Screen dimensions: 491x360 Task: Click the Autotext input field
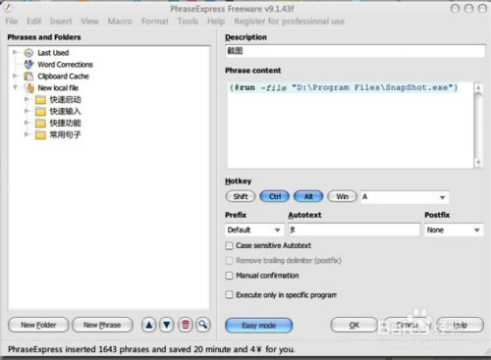(x=355, y=230)
